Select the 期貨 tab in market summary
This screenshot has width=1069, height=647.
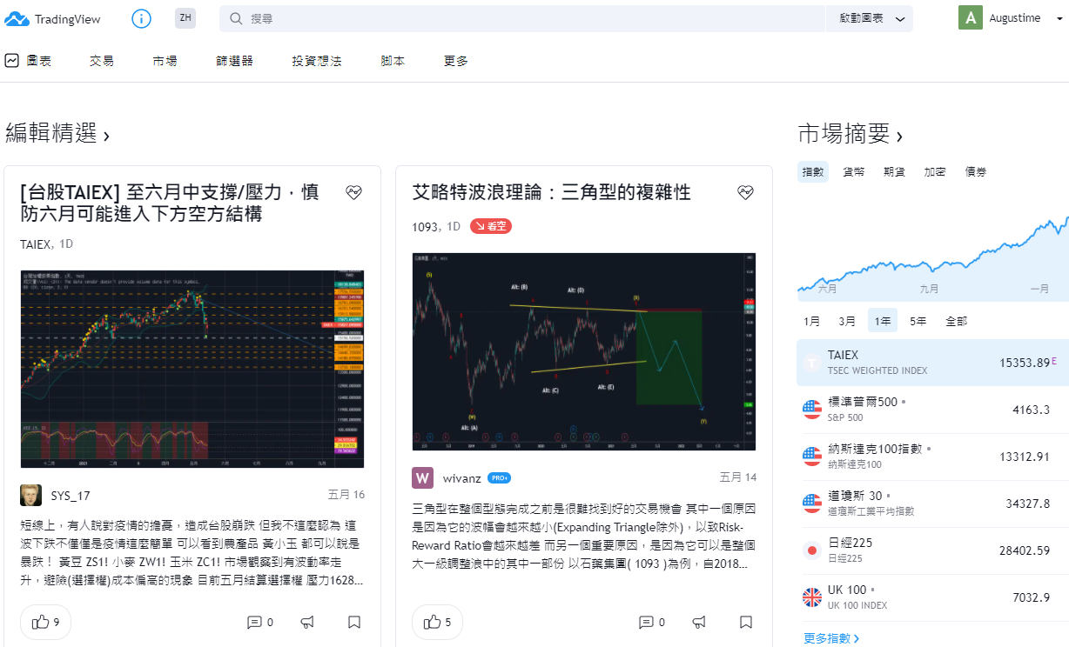point(894,172)
